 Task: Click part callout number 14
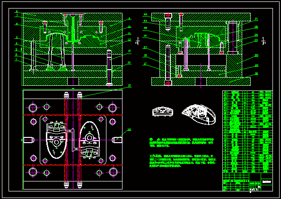pos(129,63)
